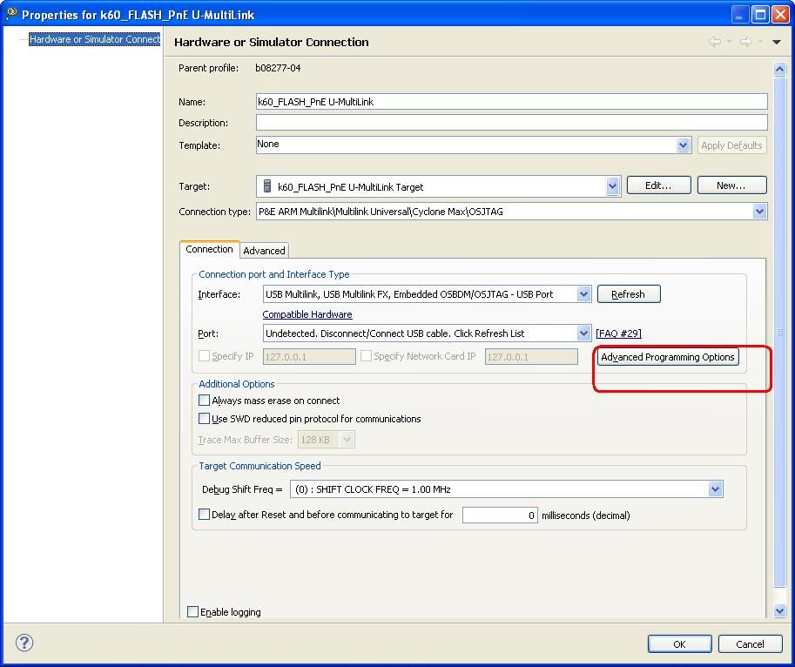Click the delay milliseconds input field
The height and width of the screenshot is (667, 795).
click(x=500, y=515)
